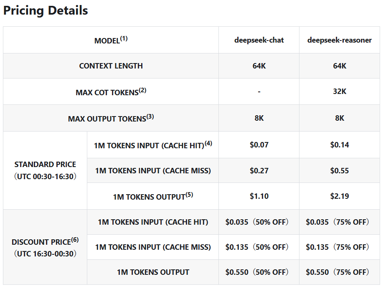The image size is (383, 289).
Task: Click $0.035 (75% OFF) cell
Action: (x=340, y=222)
